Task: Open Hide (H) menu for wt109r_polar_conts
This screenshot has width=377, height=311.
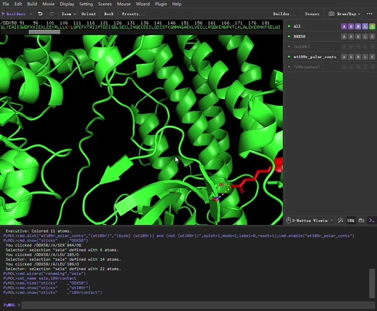Action: [x=358, y=57]
